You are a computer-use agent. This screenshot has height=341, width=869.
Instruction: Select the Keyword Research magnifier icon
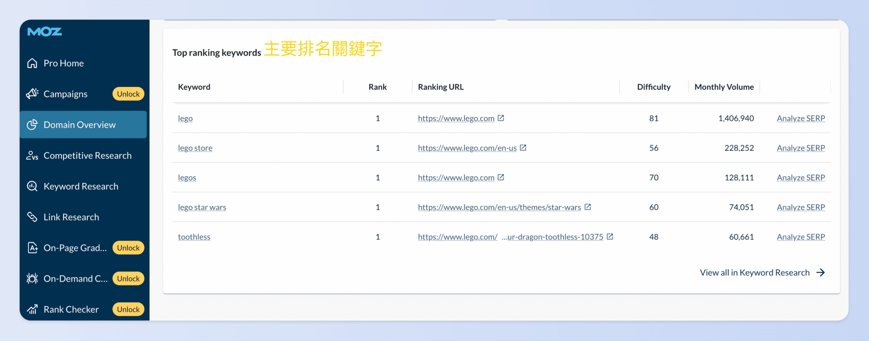[32, 186]
